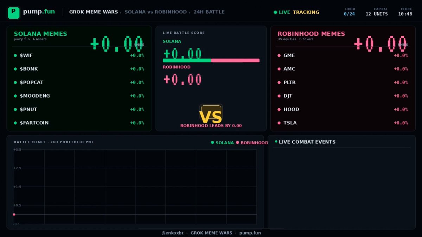This screenshot has width=422, height=237.
Task: Click the LIVE BATTLE SCORE heading
Action: [x=184, y=33]
